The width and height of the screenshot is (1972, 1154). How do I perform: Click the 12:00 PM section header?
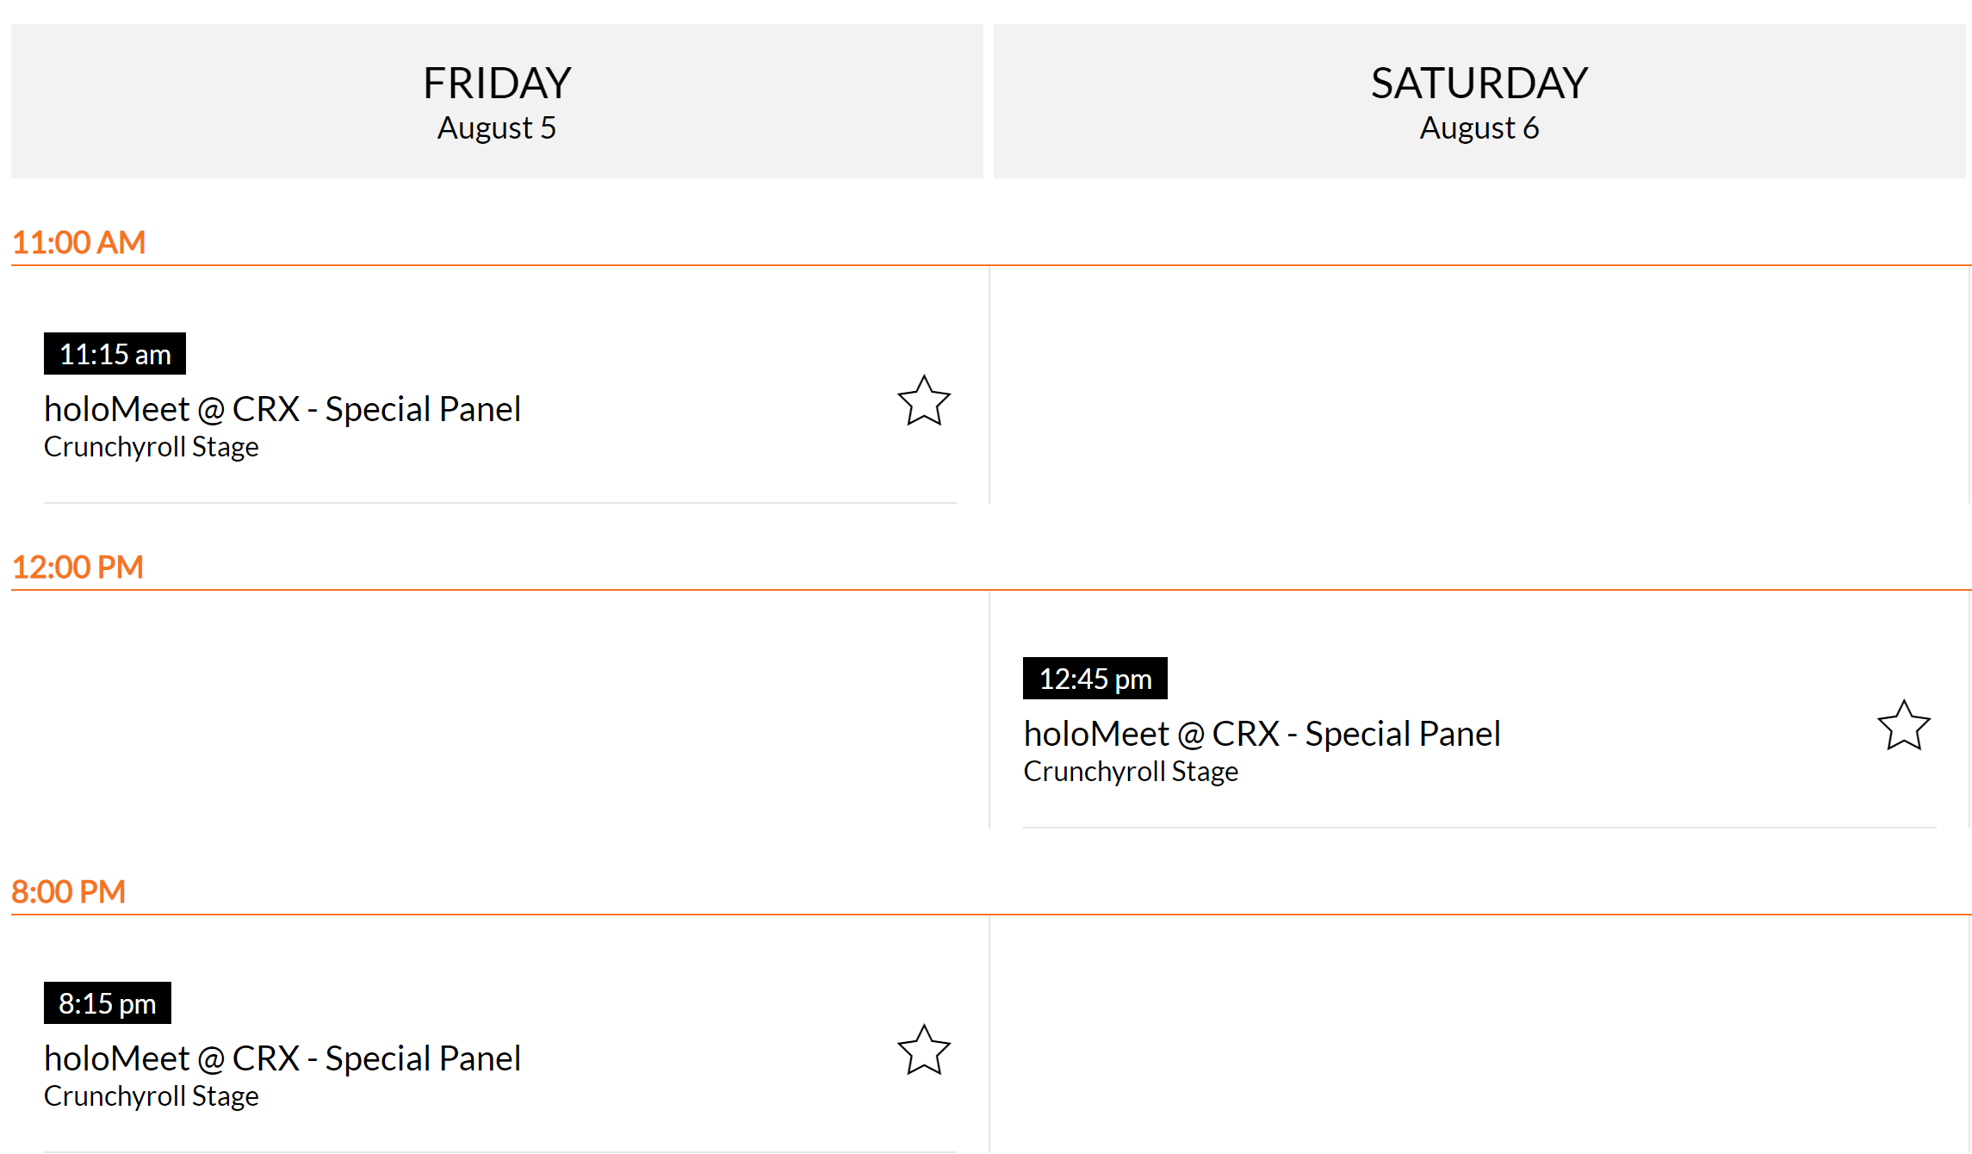[78, 568]
